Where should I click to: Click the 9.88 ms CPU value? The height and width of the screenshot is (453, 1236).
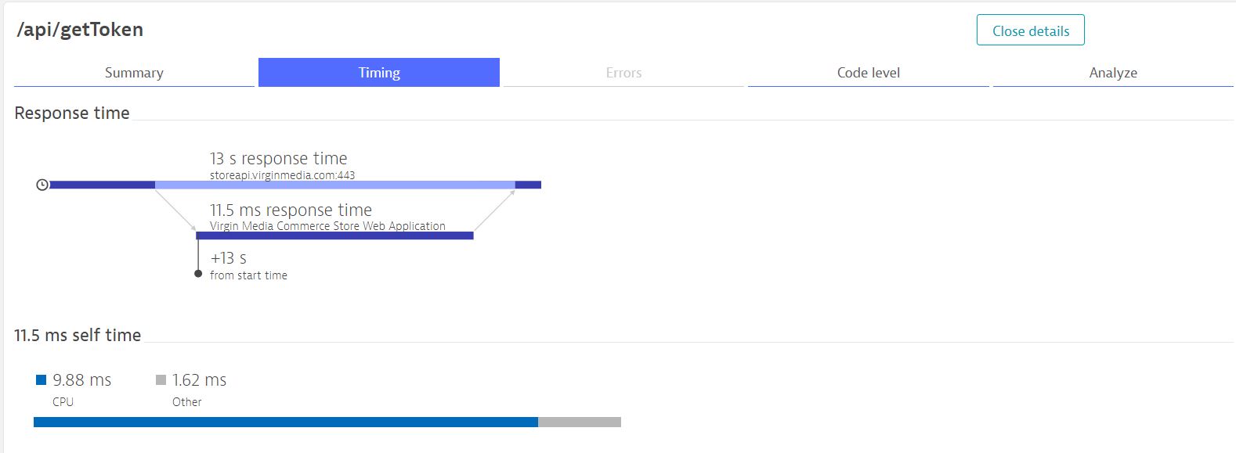pyautogui.click(x=81, y=380)
